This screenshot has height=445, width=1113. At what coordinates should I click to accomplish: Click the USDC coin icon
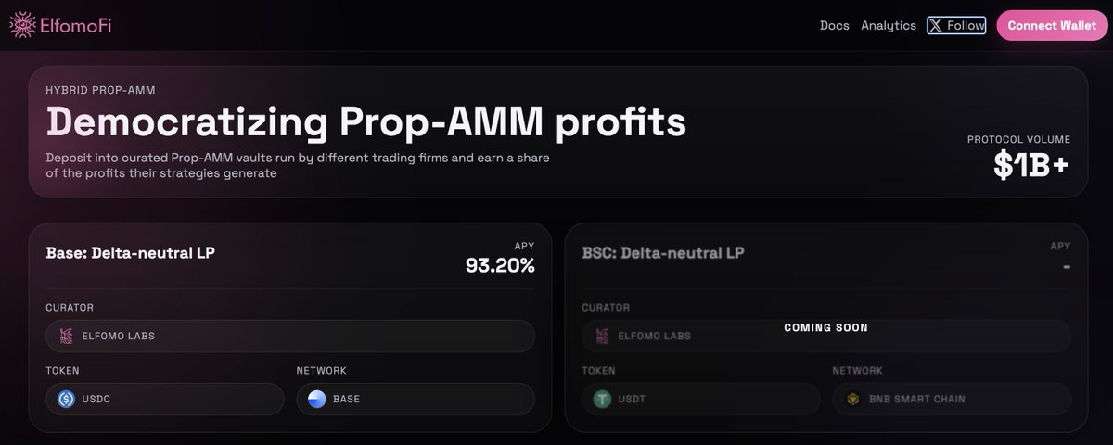[x=66, y=400]
